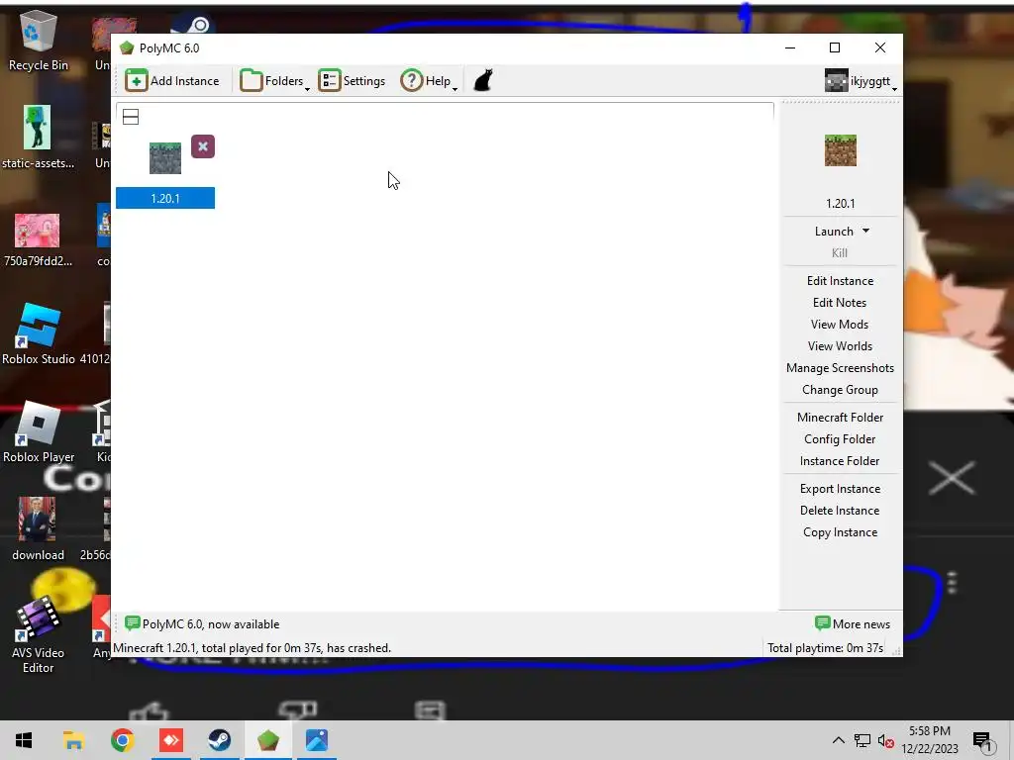The height and width of the screenshot is (760, 1014).
Task: Expand the Launch dropdown arrow
Action: pos(865,231)
